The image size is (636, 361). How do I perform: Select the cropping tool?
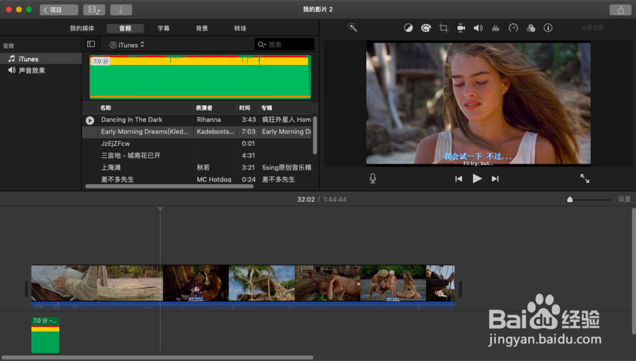pos(443,28)
